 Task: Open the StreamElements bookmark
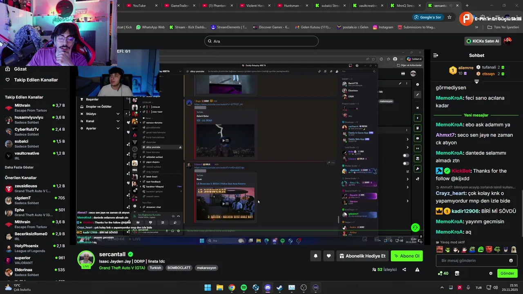pos(229,27)
